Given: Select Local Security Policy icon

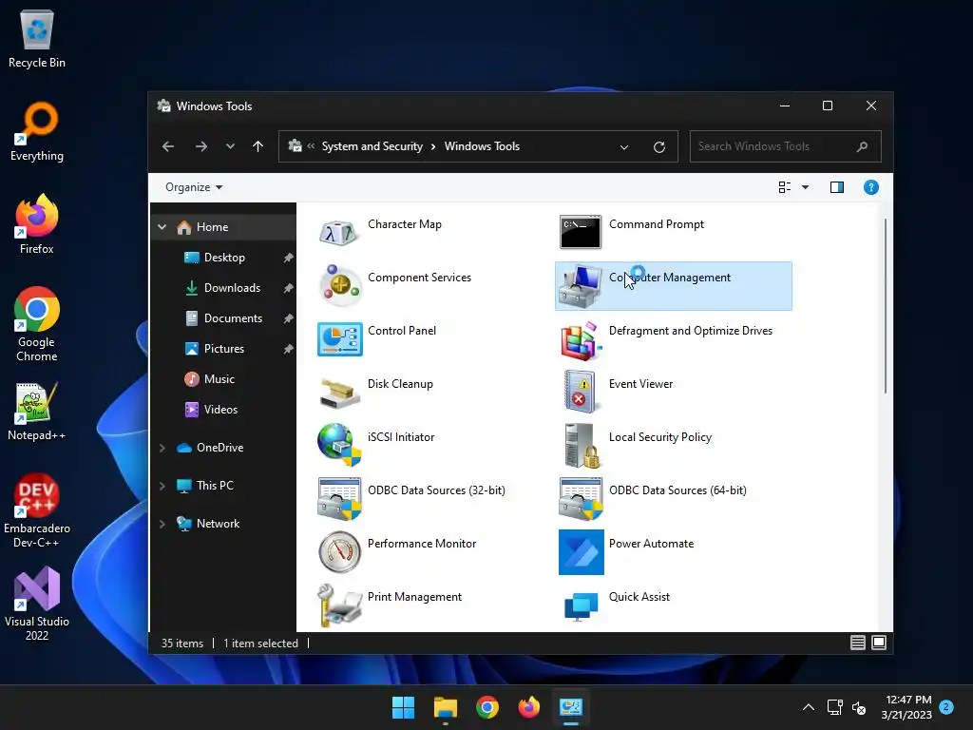Looking at the screenshot, I should tap(582, 445).
